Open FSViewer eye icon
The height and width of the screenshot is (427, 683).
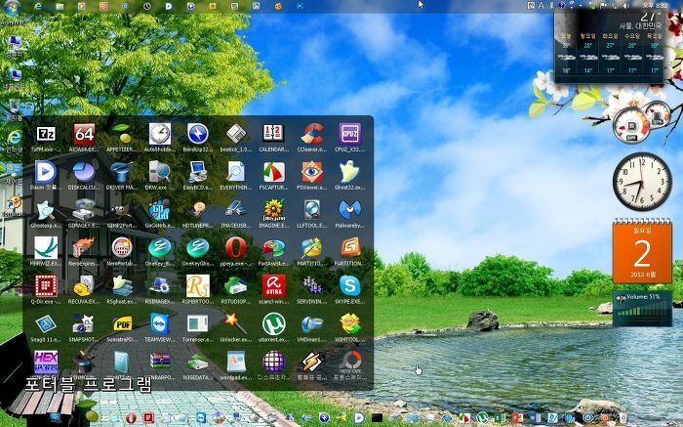tap(312, 171)
